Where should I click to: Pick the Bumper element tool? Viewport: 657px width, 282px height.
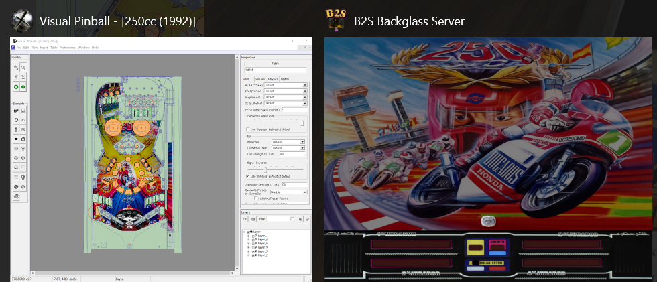(23, 129)
